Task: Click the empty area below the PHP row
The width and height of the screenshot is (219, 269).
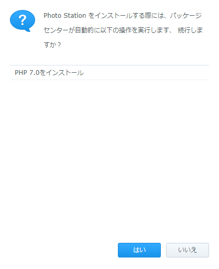Action: (109, 157)
